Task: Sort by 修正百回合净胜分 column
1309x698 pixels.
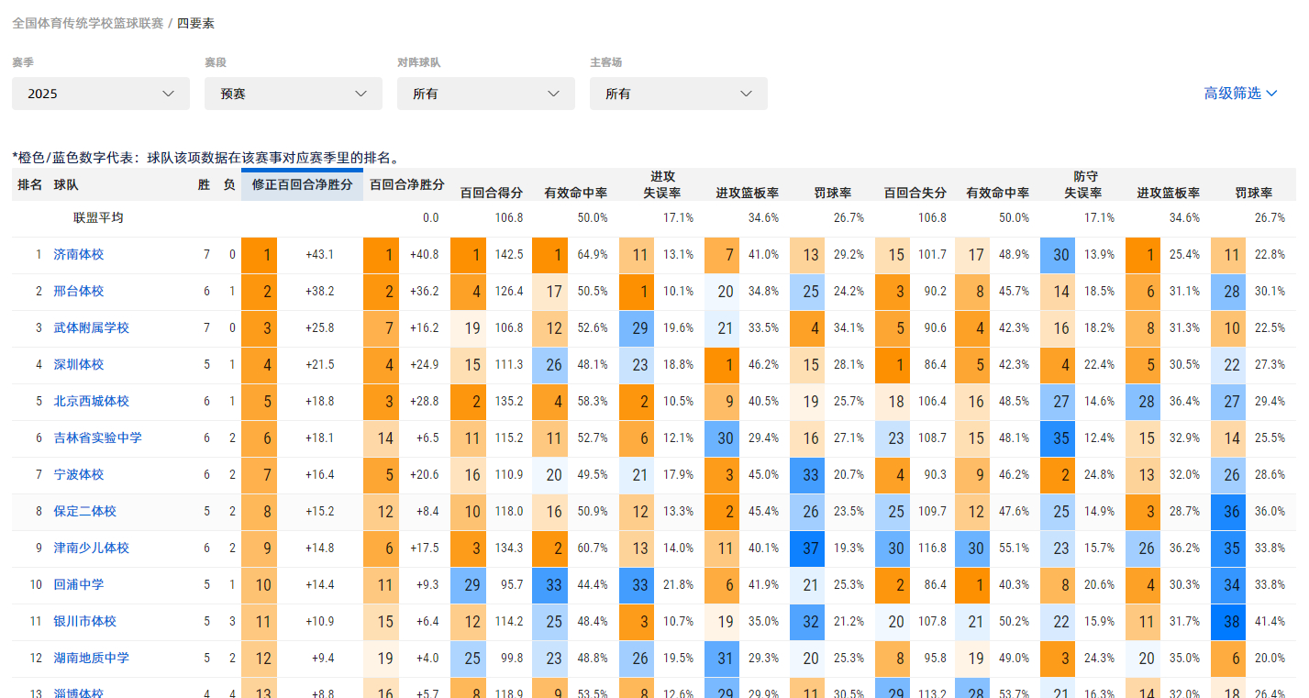Action: point(303,185)
